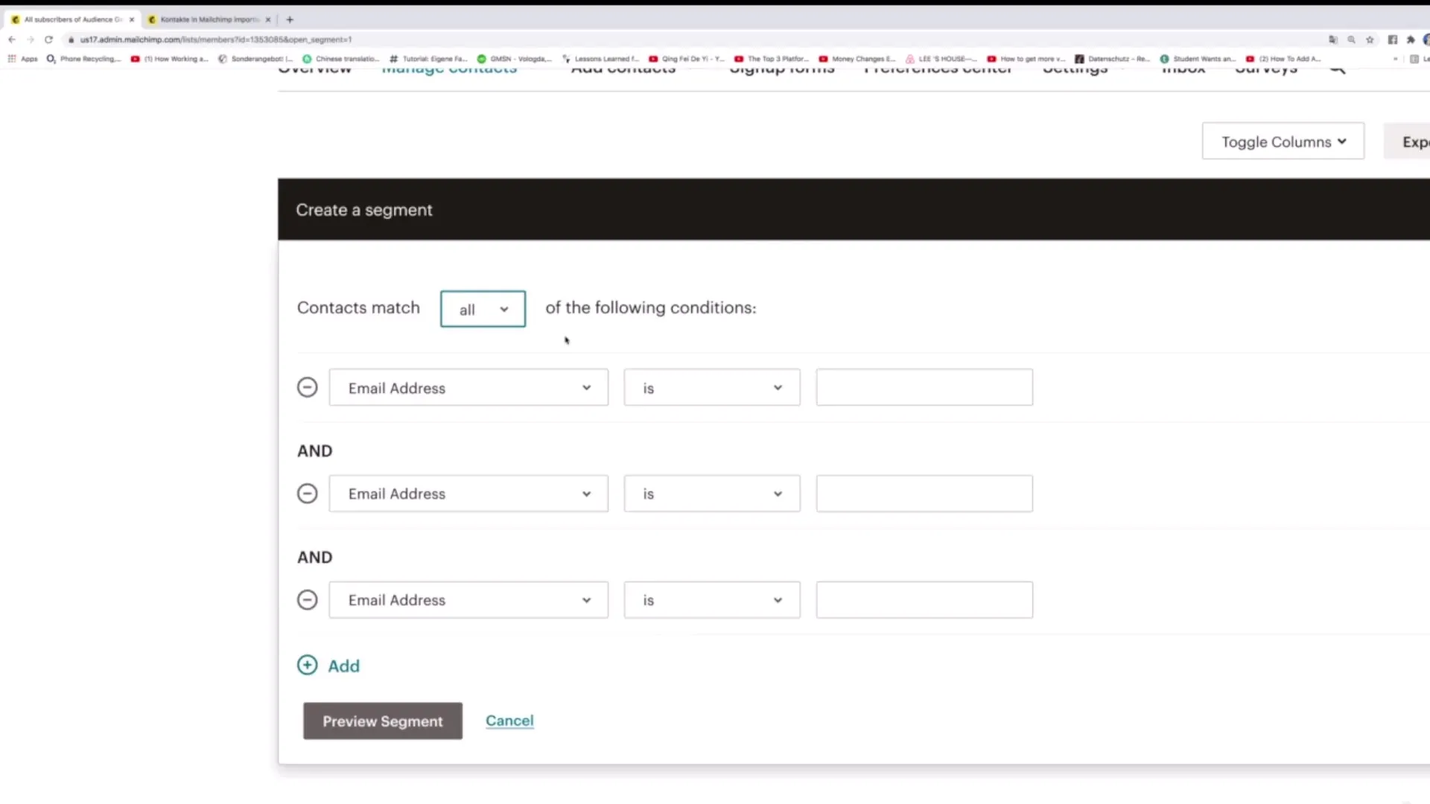Open the LEE'S HOUSE bookmark
The width and height of the screenshot is (1430, 804).
tap(941, 59)
